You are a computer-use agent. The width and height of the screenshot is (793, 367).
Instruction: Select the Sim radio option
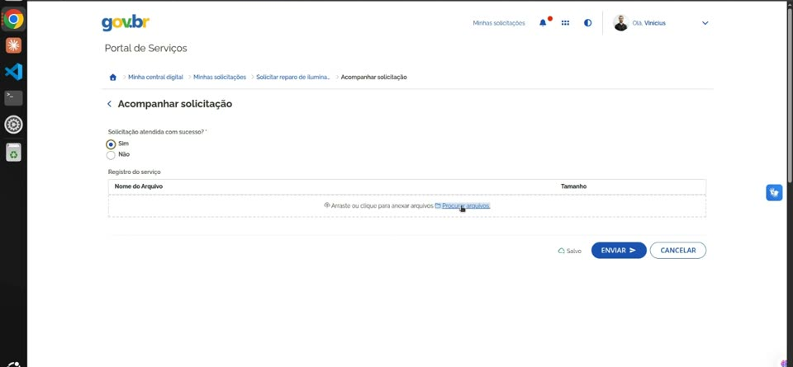click(112, 144)
